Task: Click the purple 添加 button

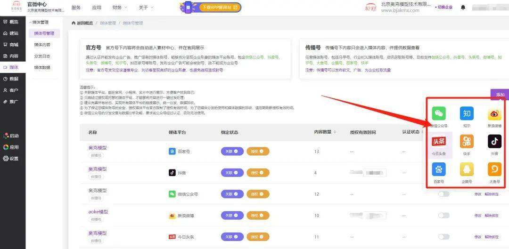Action: point(500,94)
